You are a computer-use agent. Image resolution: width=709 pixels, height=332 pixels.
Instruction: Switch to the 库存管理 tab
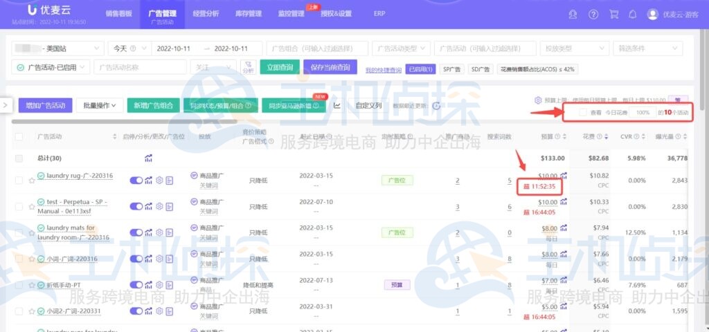tap(249, 14)
